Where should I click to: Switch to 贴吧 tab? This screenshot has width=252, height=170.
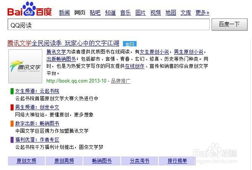(95, 12)
